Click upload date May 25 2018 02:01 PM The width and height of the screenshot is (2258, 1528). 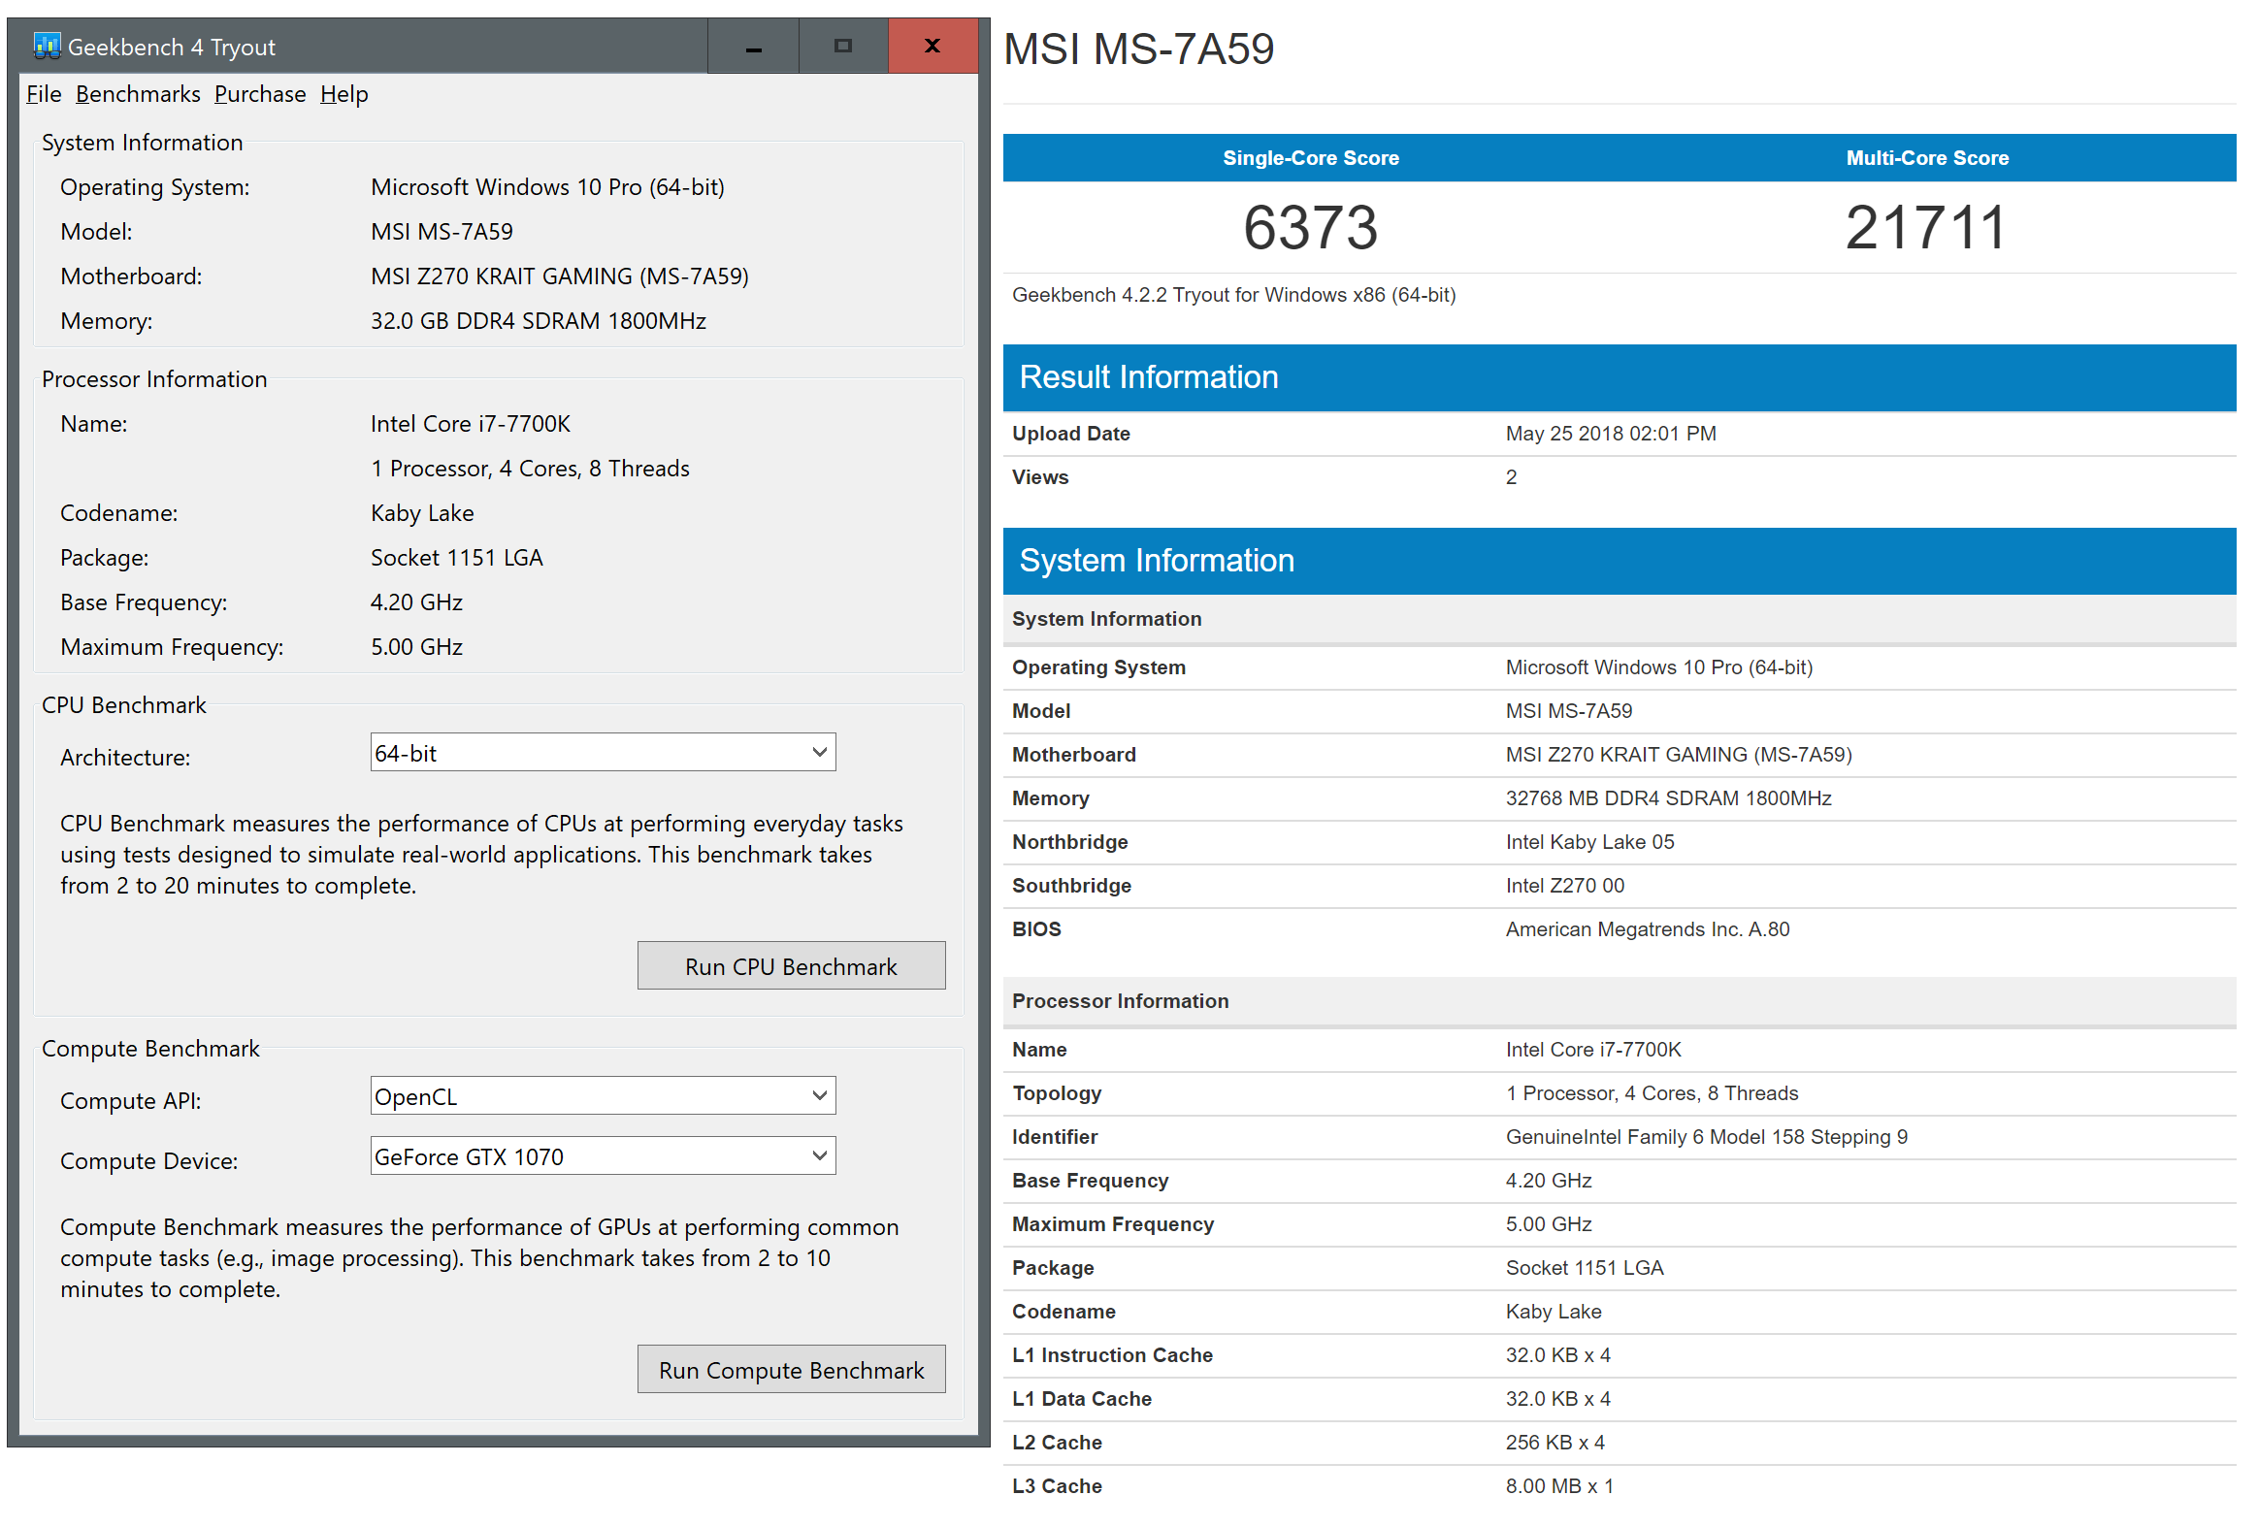coord(1611,435)
